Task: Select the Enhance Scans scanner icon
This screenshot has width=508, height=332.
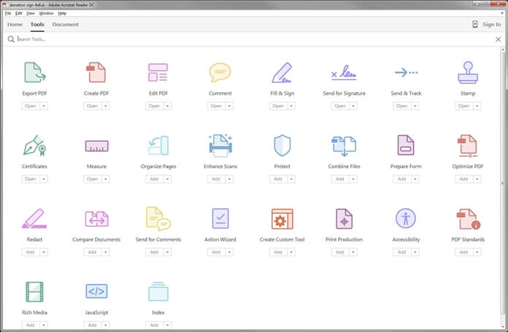Action: coord(220,146)
